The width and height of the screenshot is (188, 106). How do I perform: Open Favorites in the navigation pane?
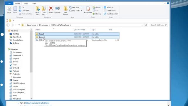14,31
